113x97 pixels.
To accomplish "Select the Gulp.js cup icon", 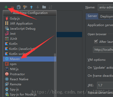I will (x=7, y=18).
